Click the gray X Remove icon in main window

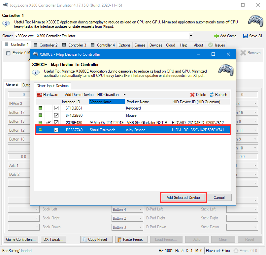click(x=243, y=53)
